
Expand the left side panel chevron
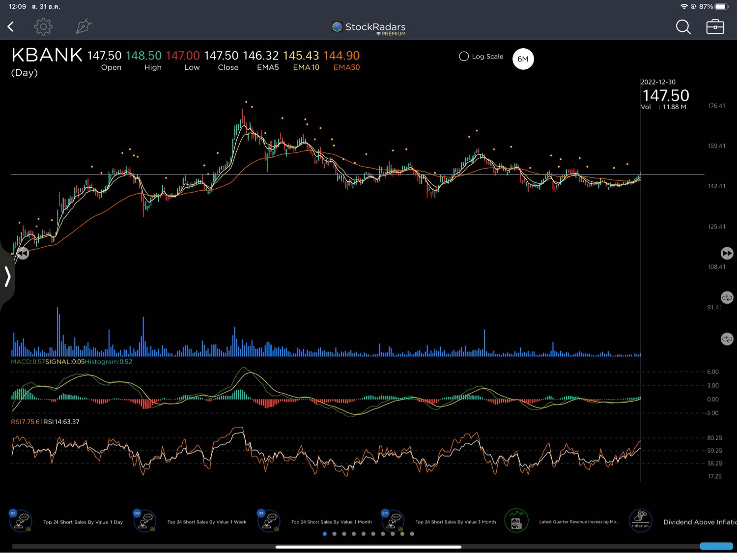tap(7, 276)
